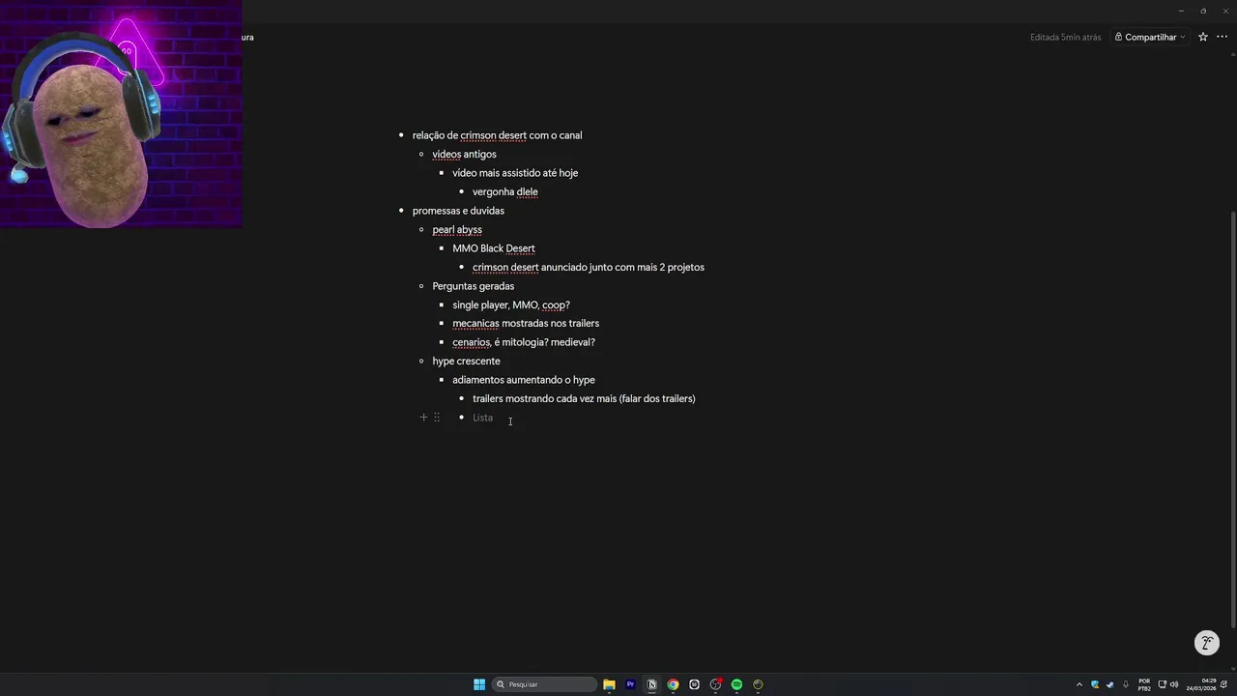Viewport: 1237px width, 696px height.
Task: Click the "single player, MMO, coop?" line
Action: 511,305
